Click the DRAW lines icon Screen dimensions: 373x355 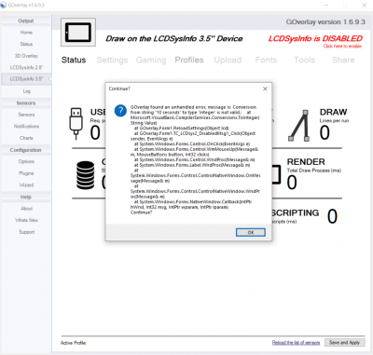(299, 126)
